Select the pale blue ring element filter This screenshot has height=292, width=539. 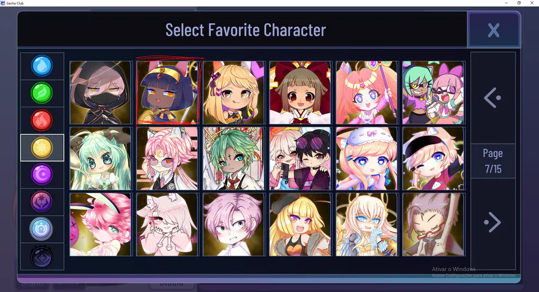(x=42, y=229)
